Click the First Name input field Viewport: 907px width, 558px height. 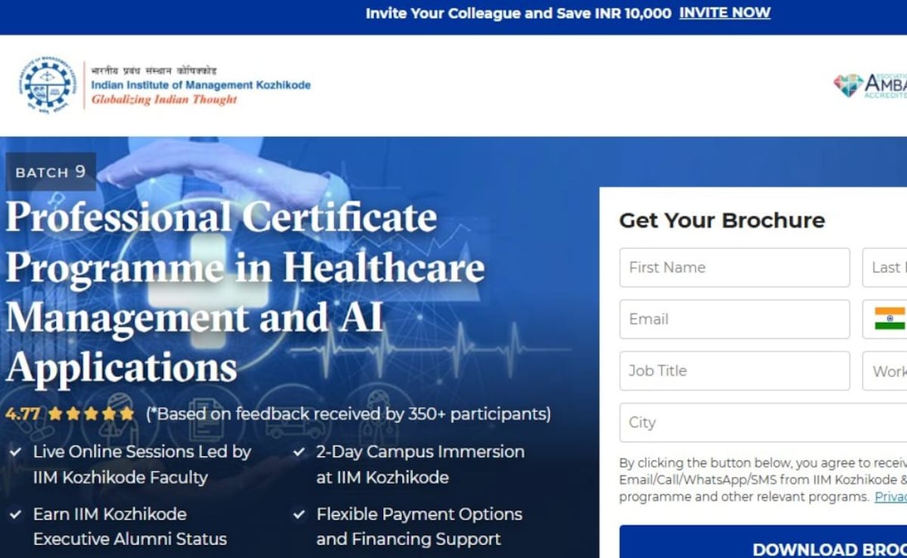[734, 267]
